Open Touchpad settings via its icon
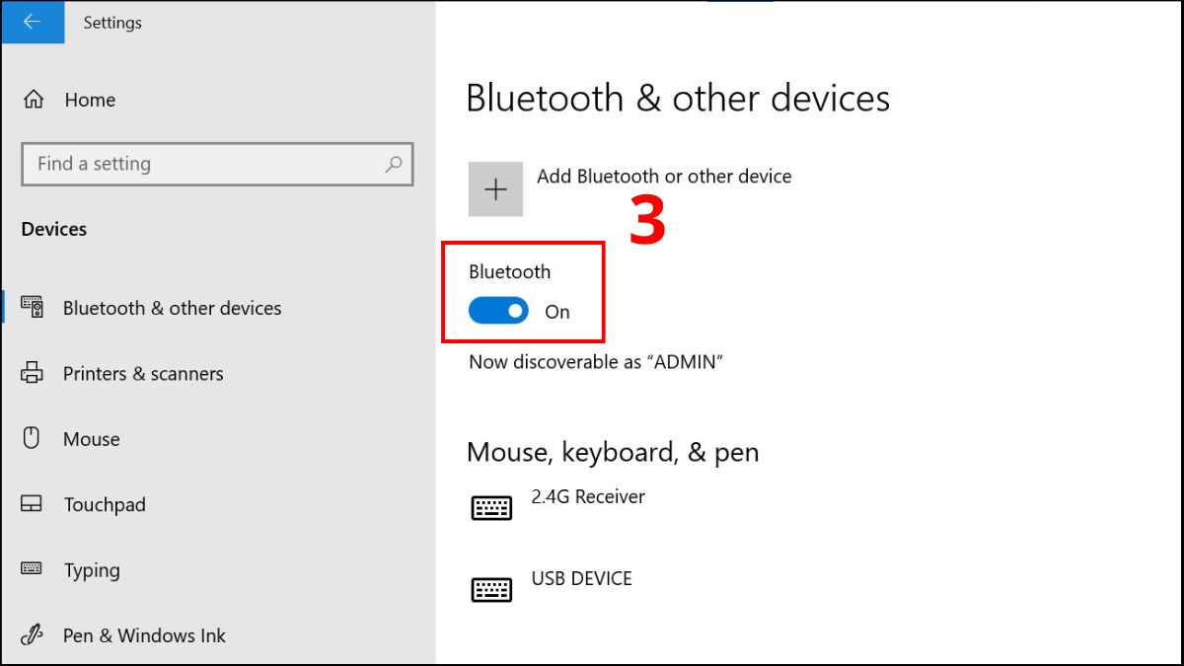The image size is (1184, 666). click(33, 504)
